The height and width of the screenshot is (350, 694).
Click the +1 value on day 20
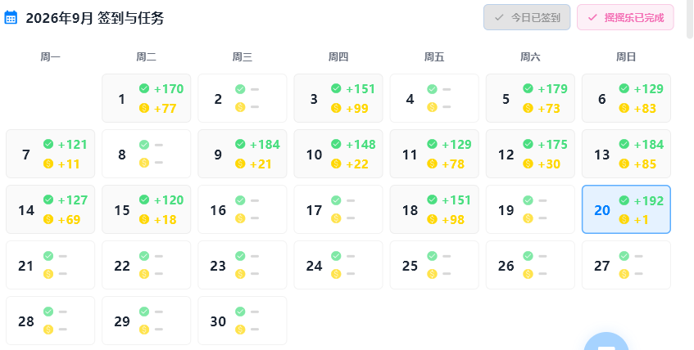642,220
